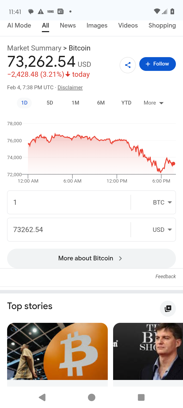Click the red current price marker on chart
This screenshot has height=408, width=183.
173,164
